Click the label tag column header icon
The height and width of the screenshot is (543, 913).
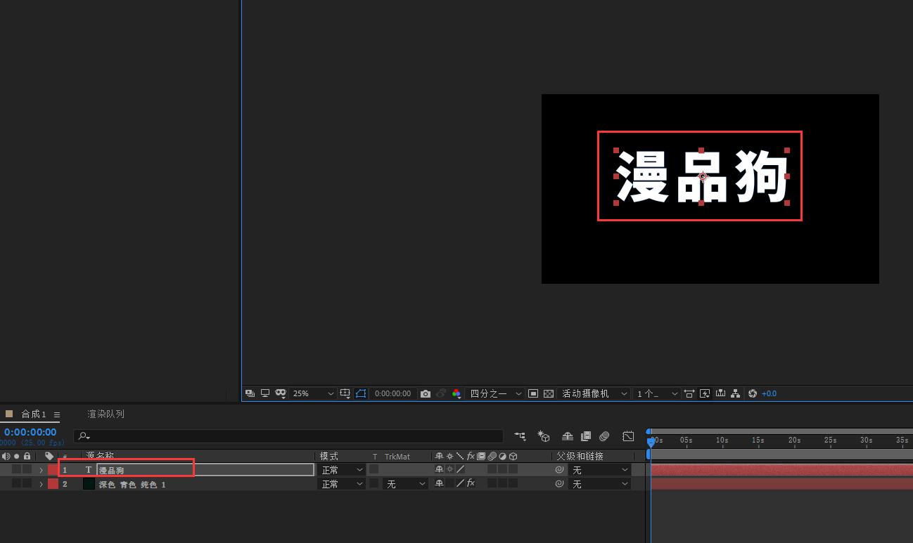49,456
